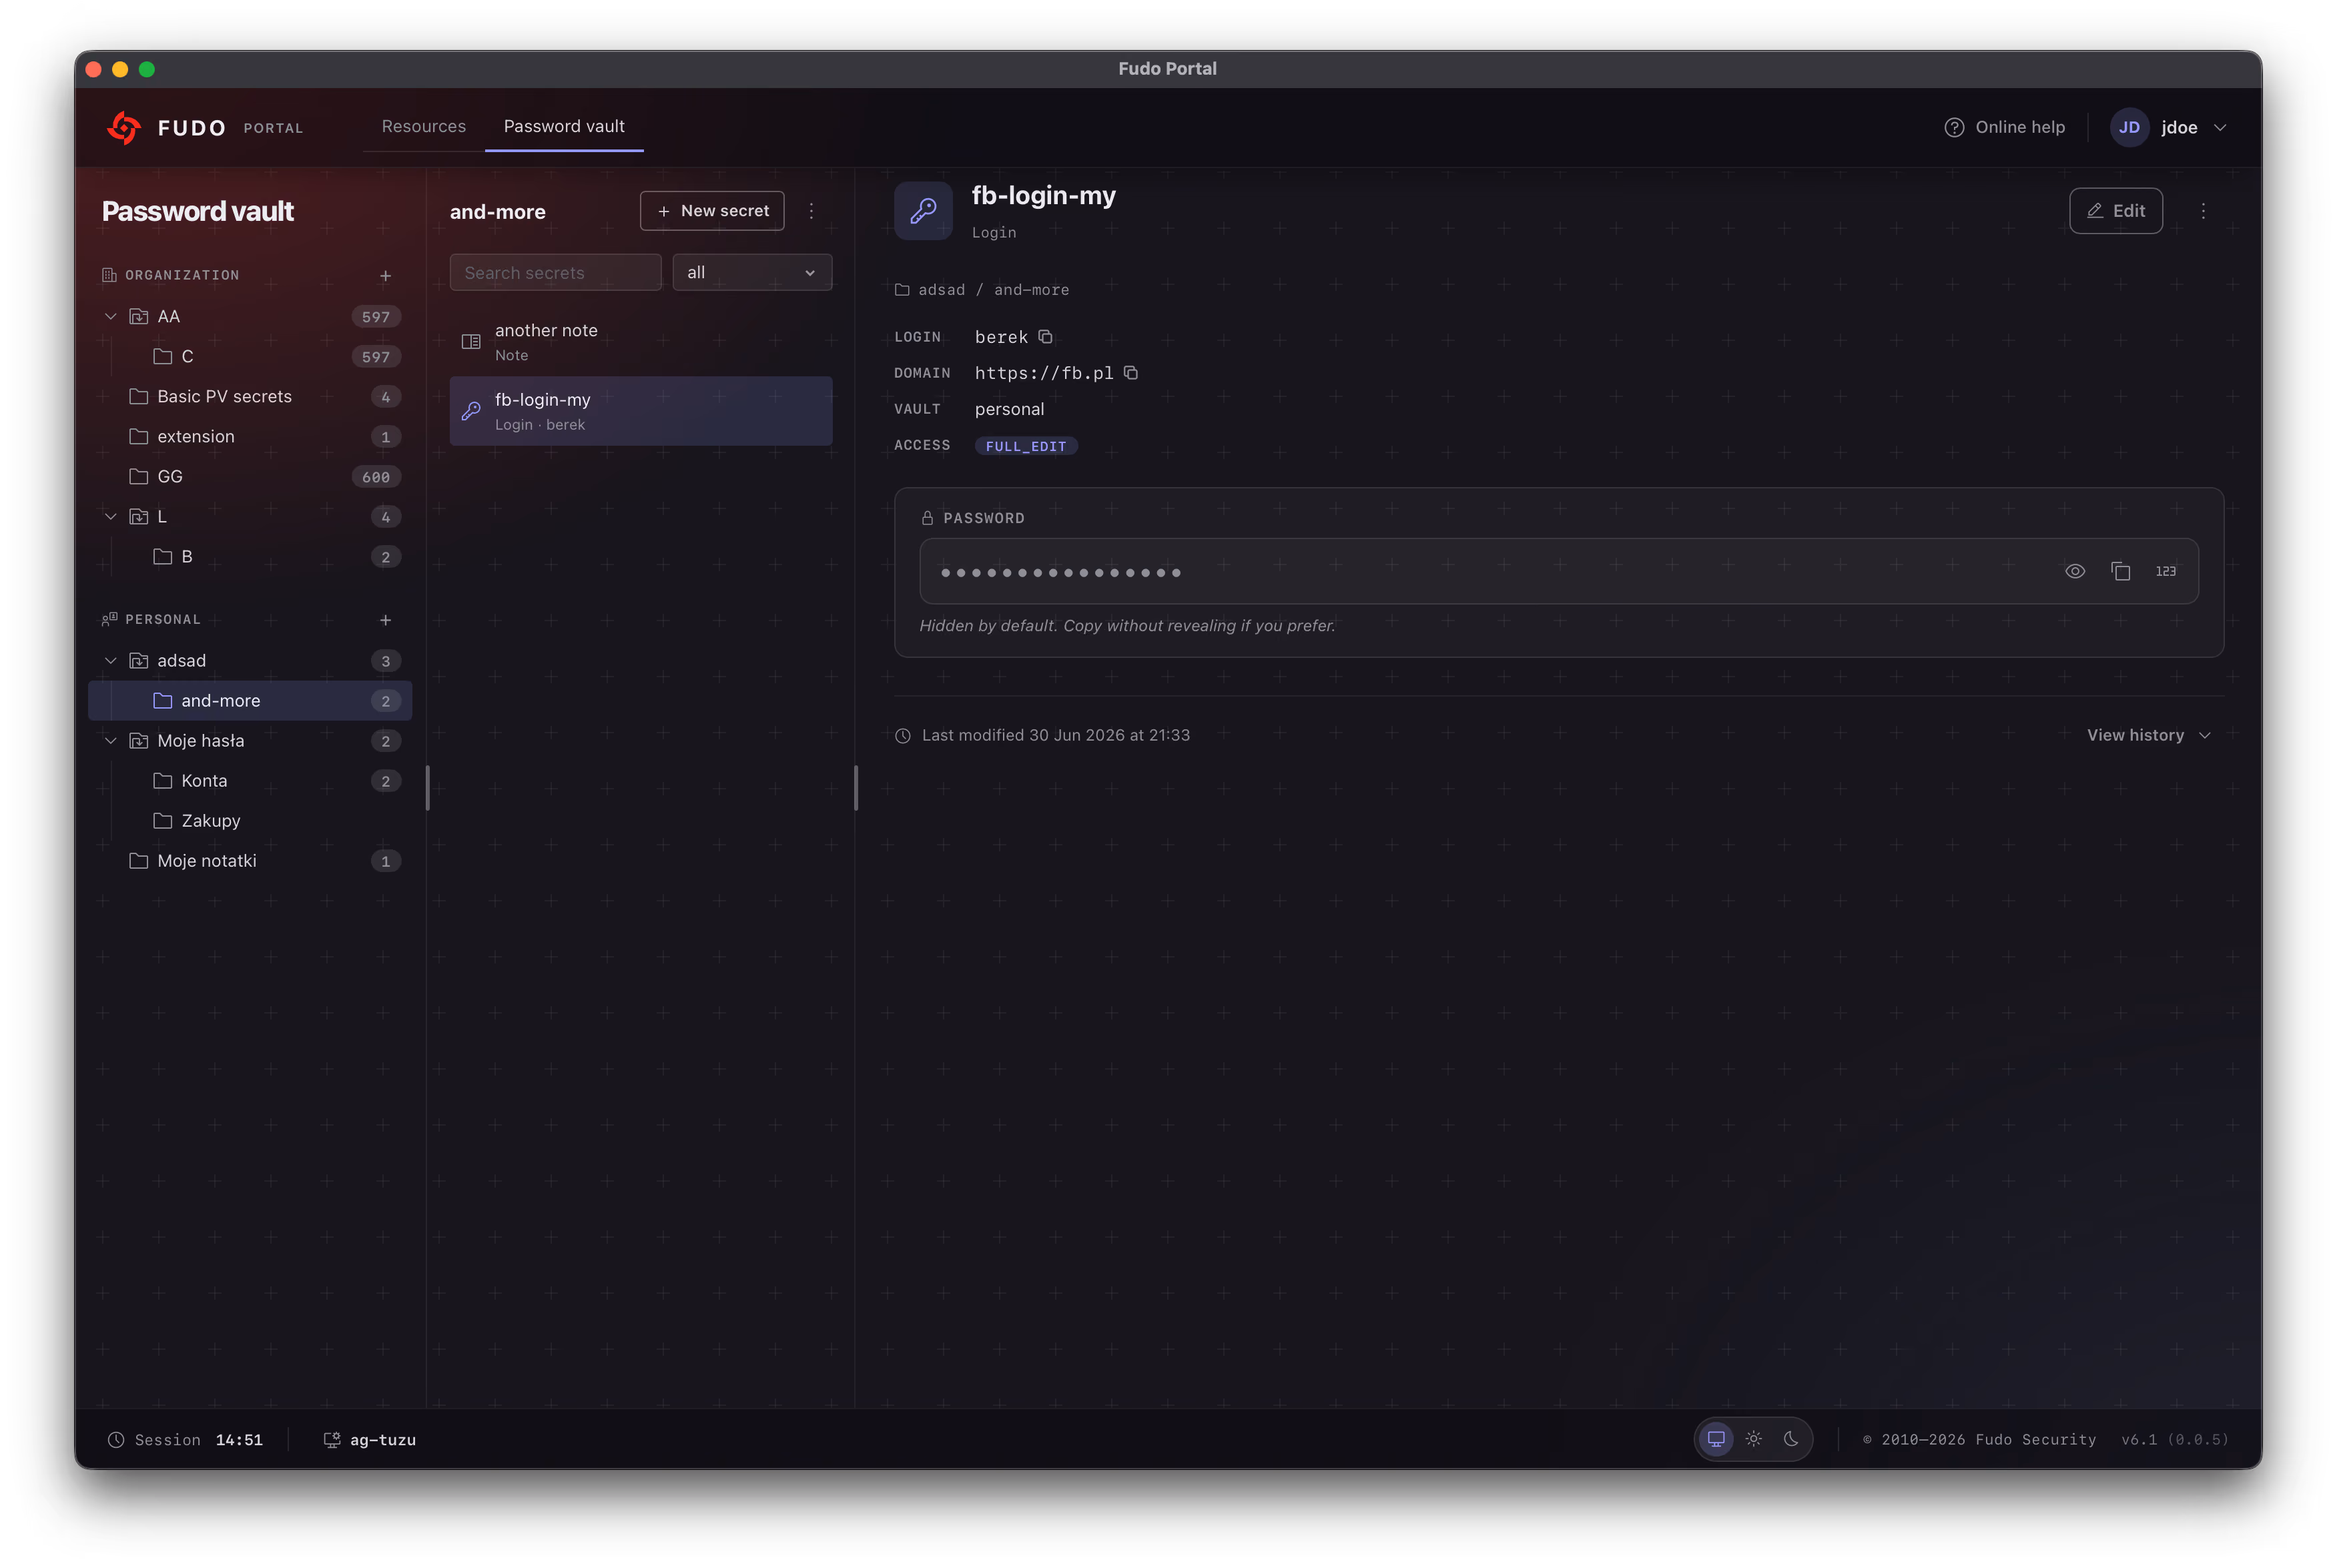The image size is (2337, 1568).
Task: Click the Edit button
Action: (x=2115, y=211)
